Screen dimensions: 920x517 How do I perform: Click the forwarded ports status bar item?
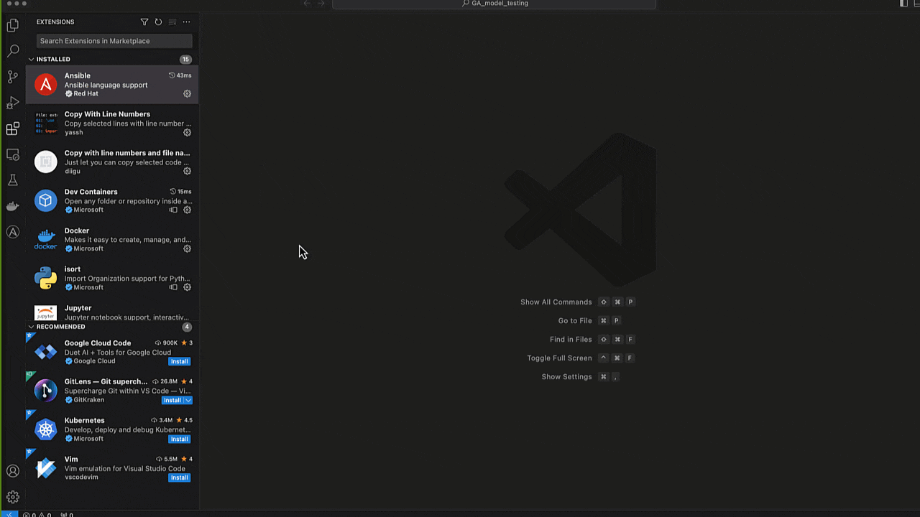point(67,514)
